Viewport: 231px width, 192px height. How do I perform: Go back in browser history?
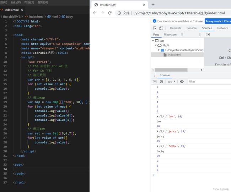[x=95, y=13]
